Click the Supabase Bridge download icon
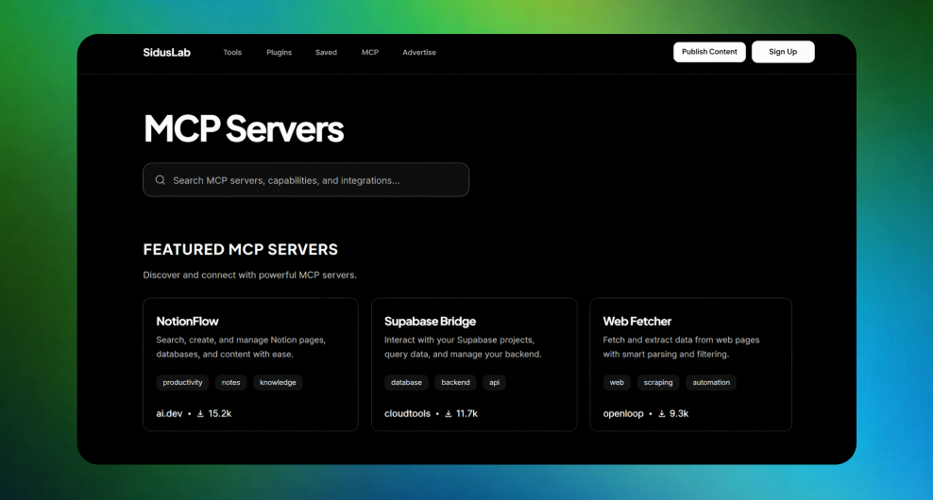 pos(449,414)
